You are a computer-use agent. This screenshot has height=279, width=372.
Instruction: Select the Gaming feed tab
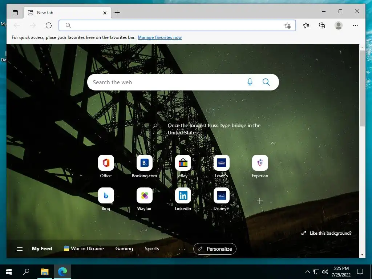[124, 248]
